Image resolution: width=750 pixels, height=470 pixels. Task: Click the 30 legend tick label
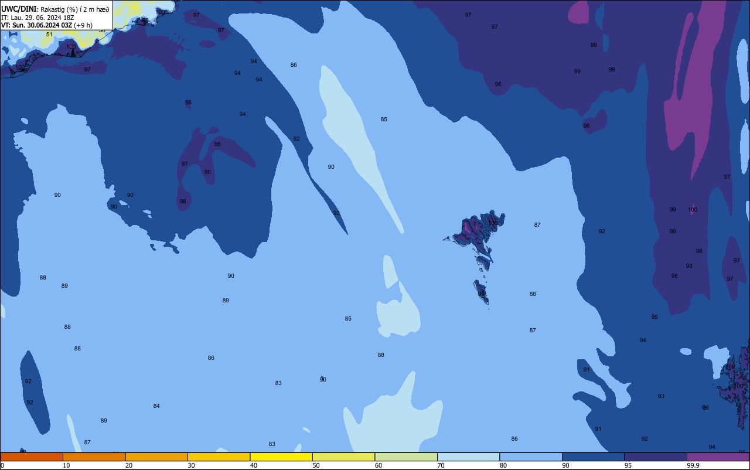pos(191,465)
